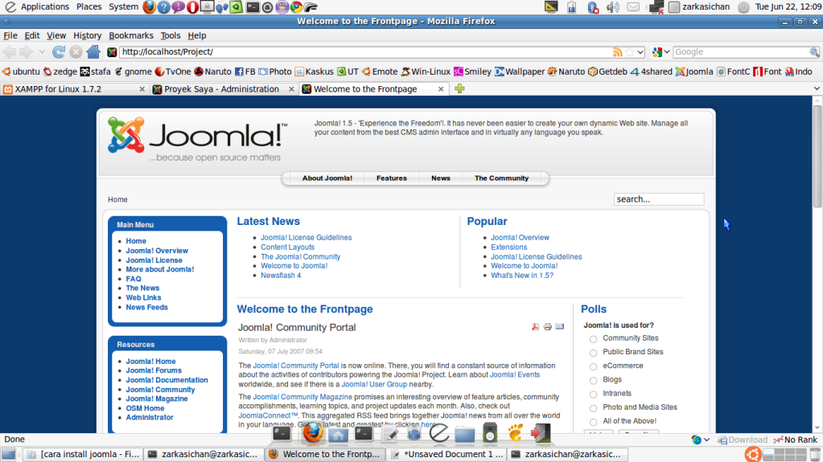Select the Community Sites poll option
The width and height of the screenshot is (823, 462).
click(x=593, y=339)
